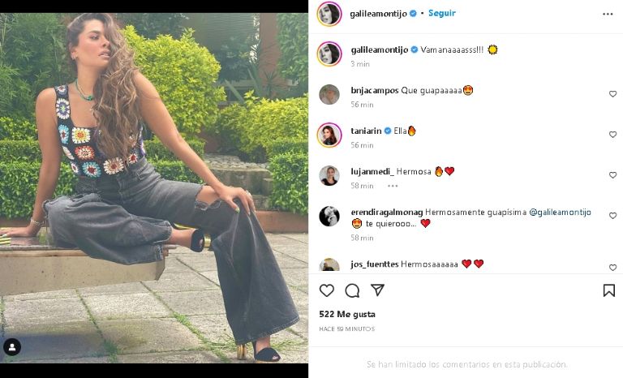Open the bnjacampos profile avatar
The width and height of the screenshot is (623, 378).
(x=329, y=94)
